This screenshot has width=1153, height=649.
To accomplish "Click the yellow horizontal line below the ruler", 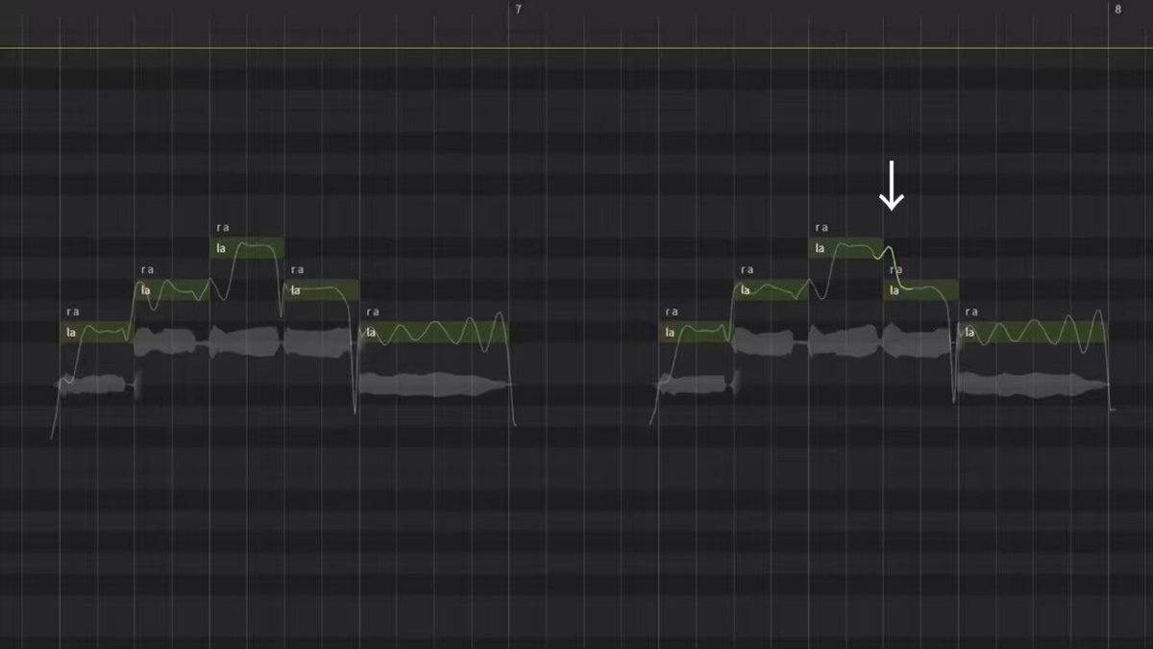I will tap(576, 47).
